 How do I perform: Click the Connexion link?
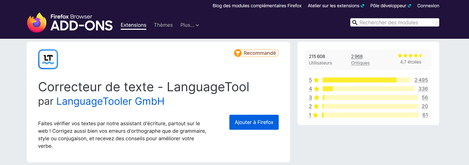(428, 6)
